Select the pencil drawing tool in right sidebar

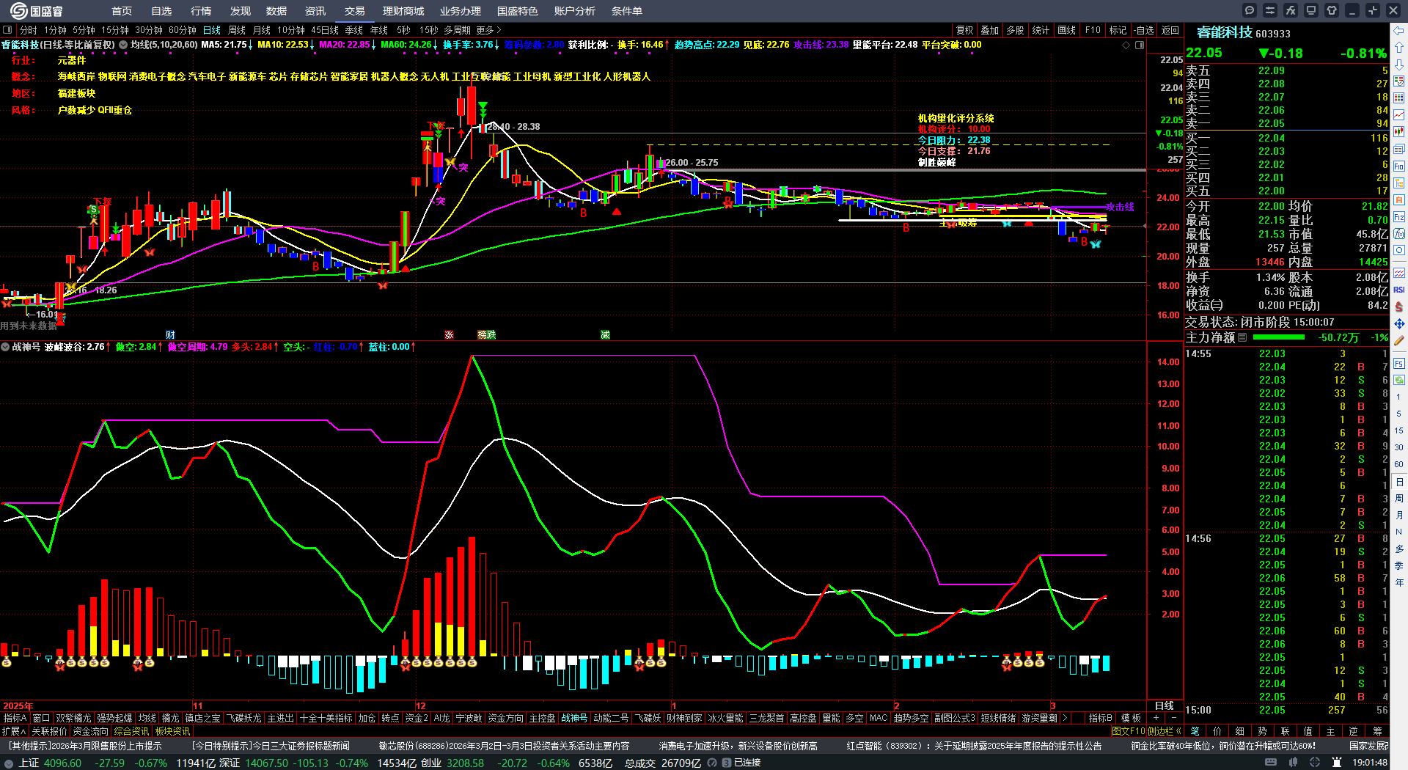pos(1399,340)
